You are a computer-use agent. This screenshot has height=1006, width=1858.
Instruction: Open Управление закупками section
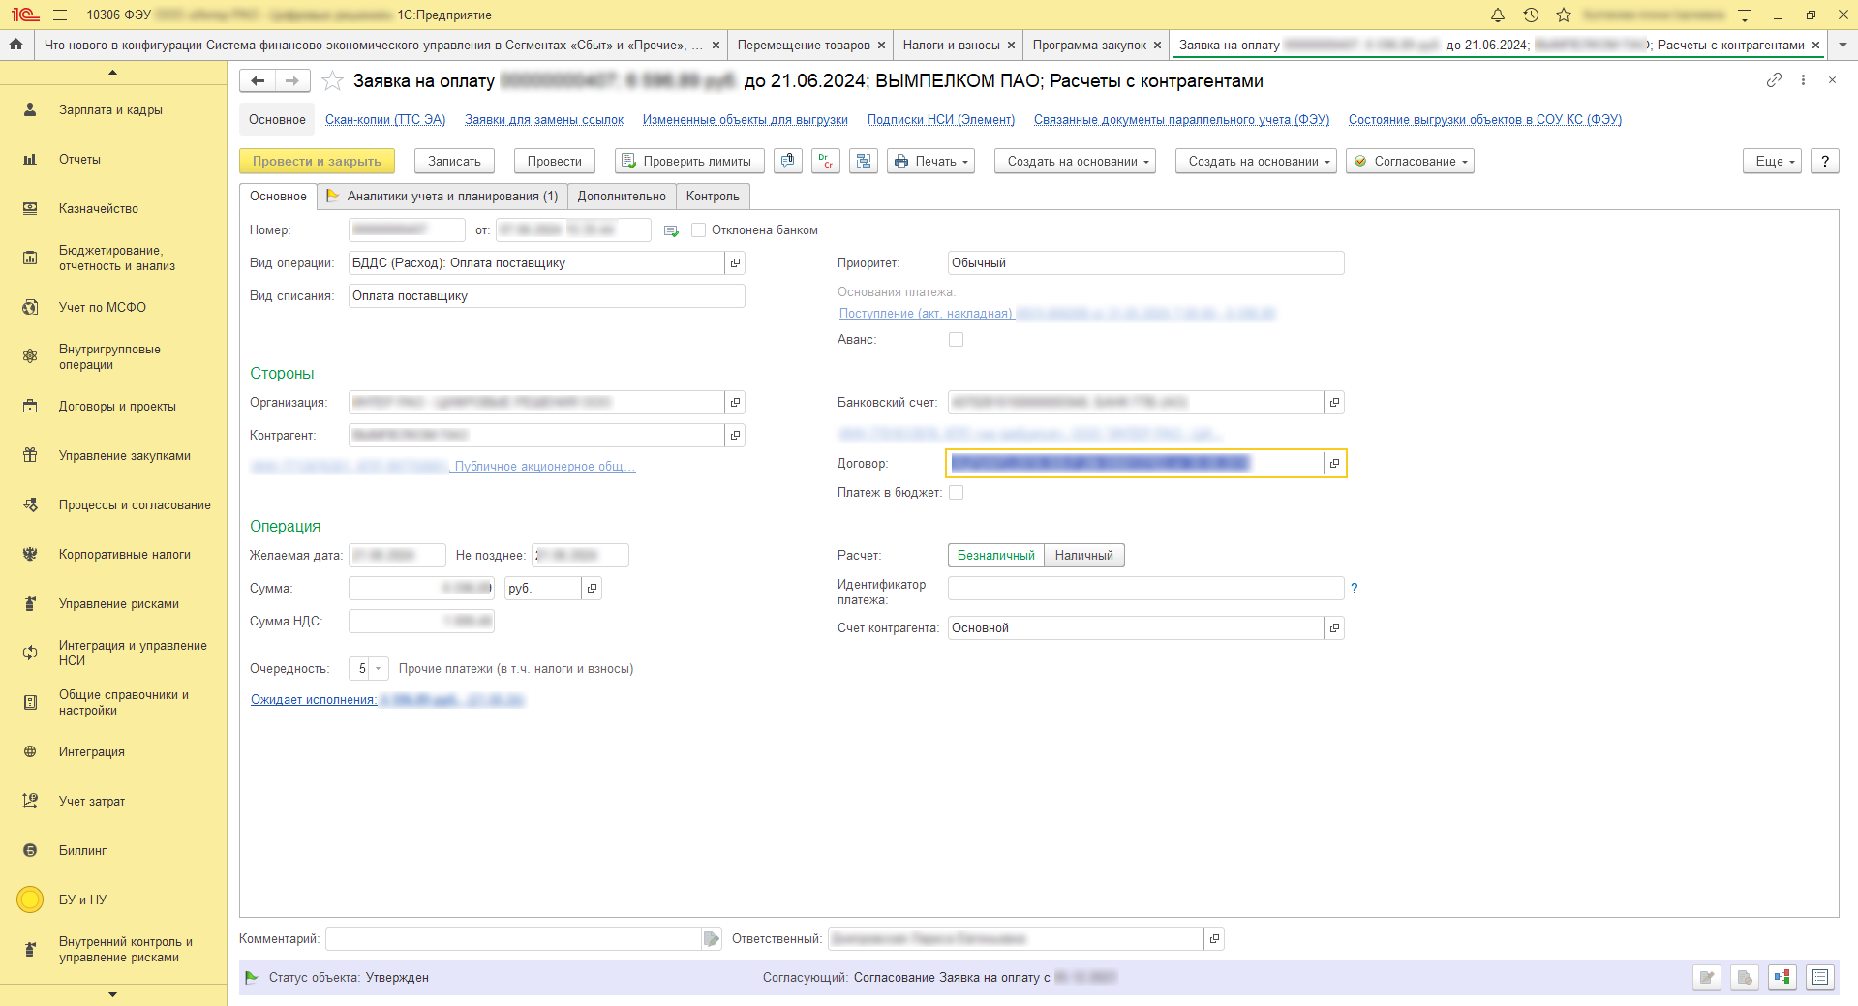point(125,456)
